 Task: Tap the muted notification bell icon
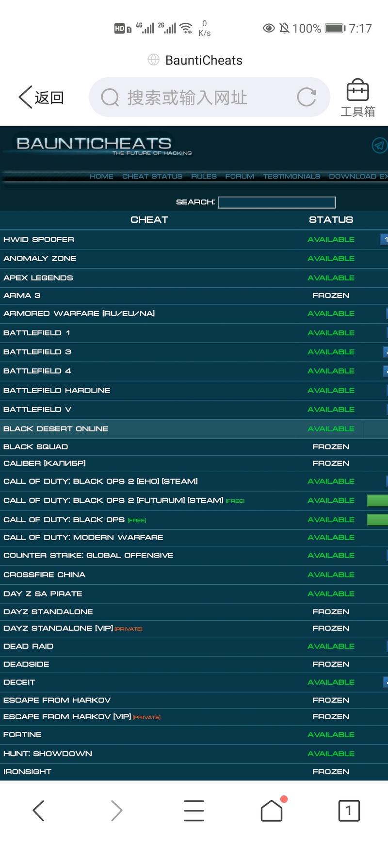click(284, 28)
